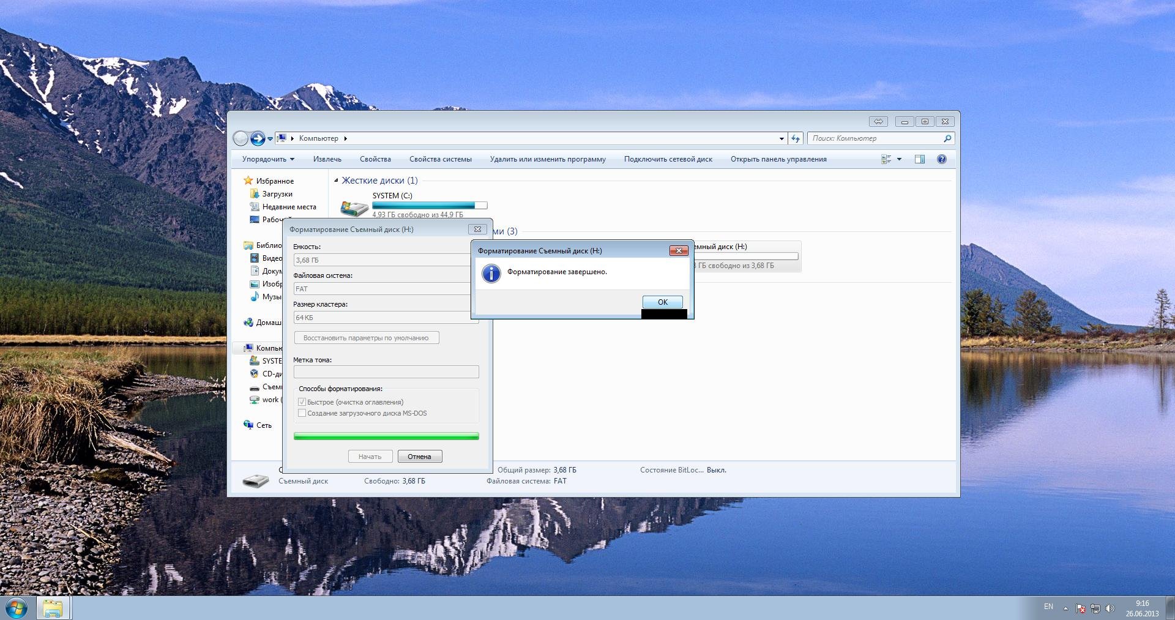Screen dimensions: 1175x620
Task: Click OK in the format complete dialog
Action: click(662, 302)
